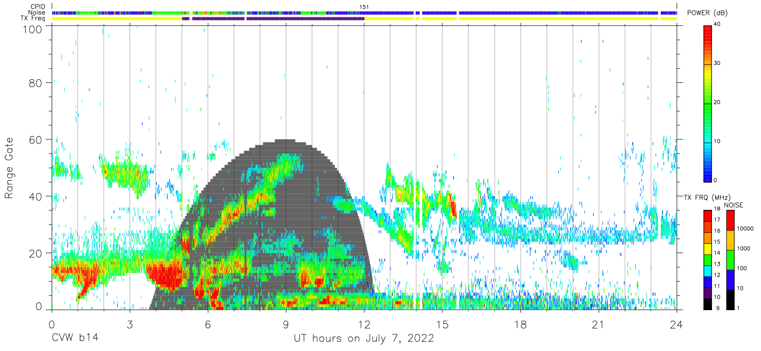
Task: Click the 40 tick on Range Gate axis
Action: (35, 196)
